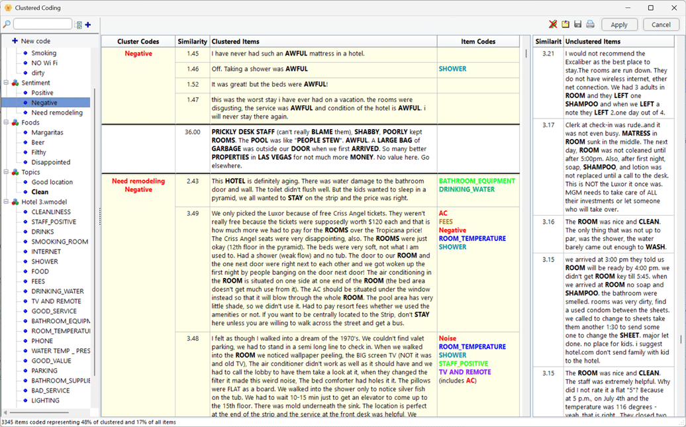Select the dirty code
This screenshot has height=427, width=686.
(x=38, y=73)
